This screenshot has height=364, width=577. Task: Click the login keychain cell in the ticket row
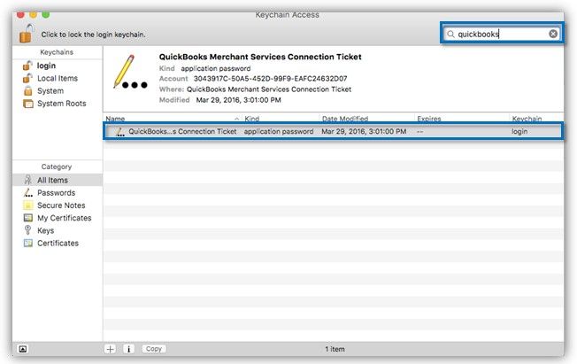519,132
